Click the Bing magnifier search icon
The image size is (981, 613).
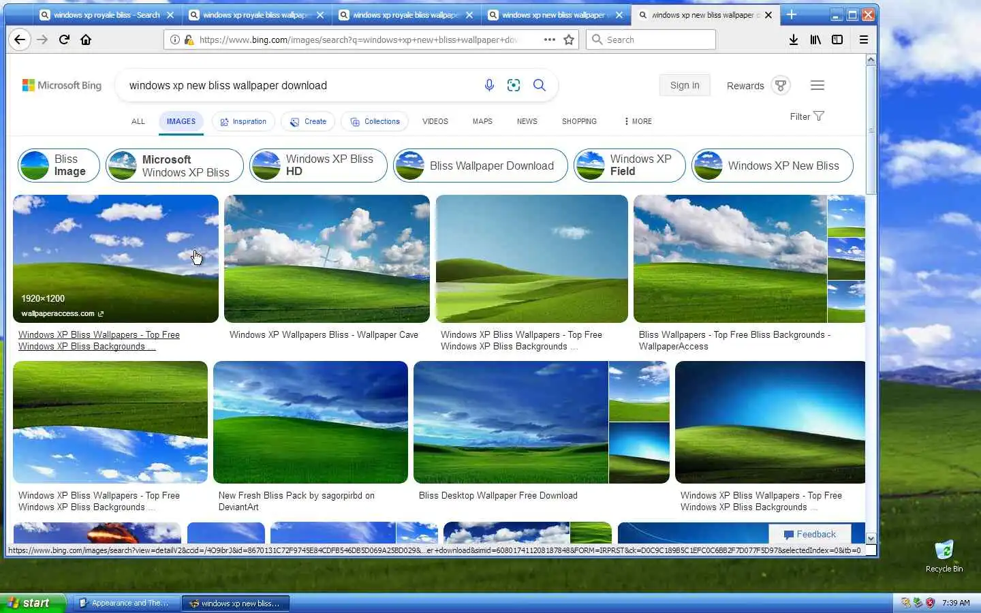tap(539, 85)
